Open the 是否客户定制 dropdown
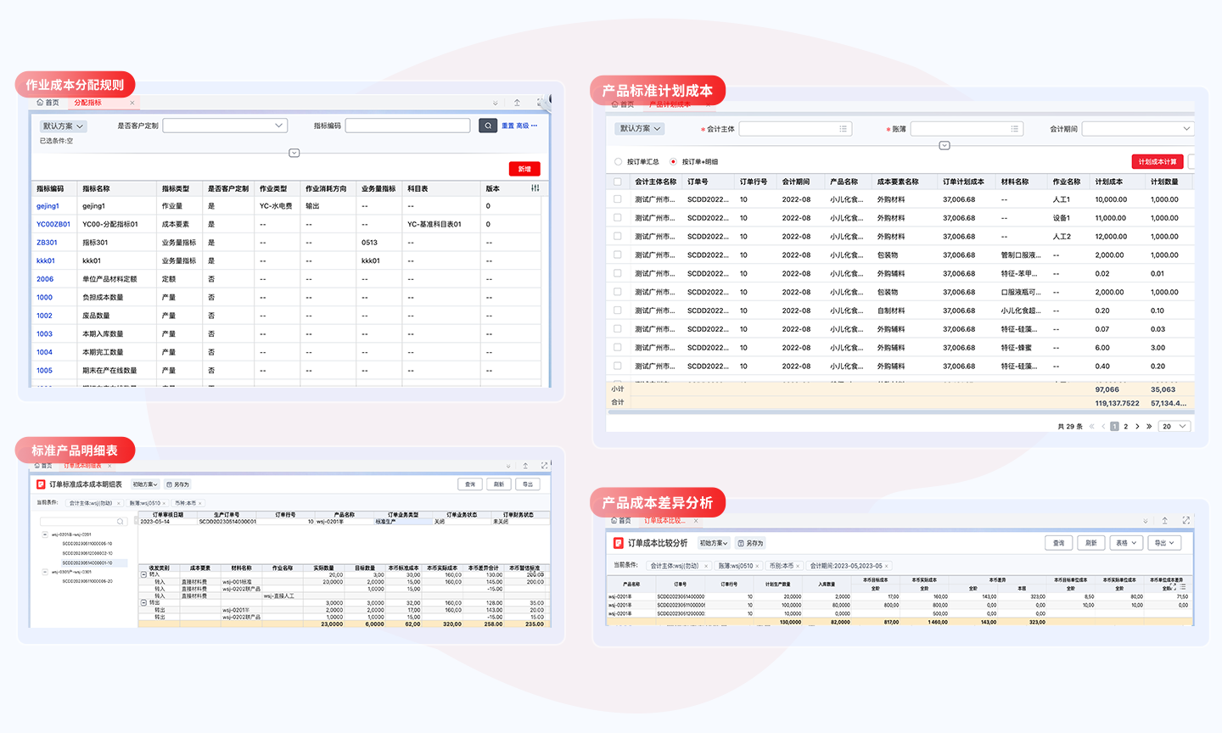The width and height of the screenshot is (1222, 733). 225,126
